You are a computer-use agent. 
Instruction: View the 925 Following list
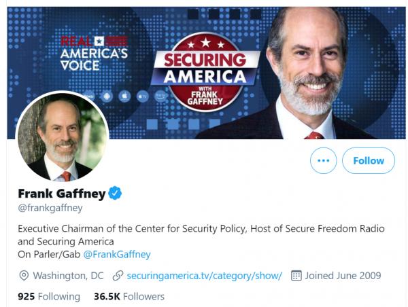(x=49, y=296)
